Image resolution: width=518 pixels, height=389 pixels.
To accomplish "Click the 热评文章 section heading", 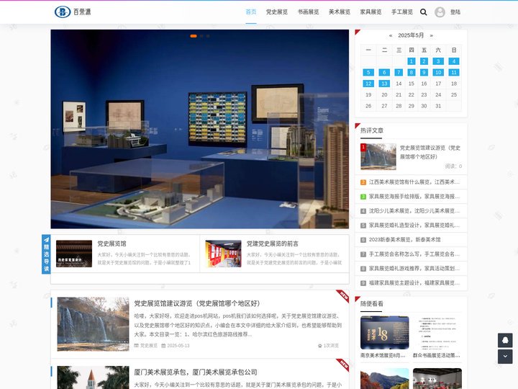I will 372,130.
